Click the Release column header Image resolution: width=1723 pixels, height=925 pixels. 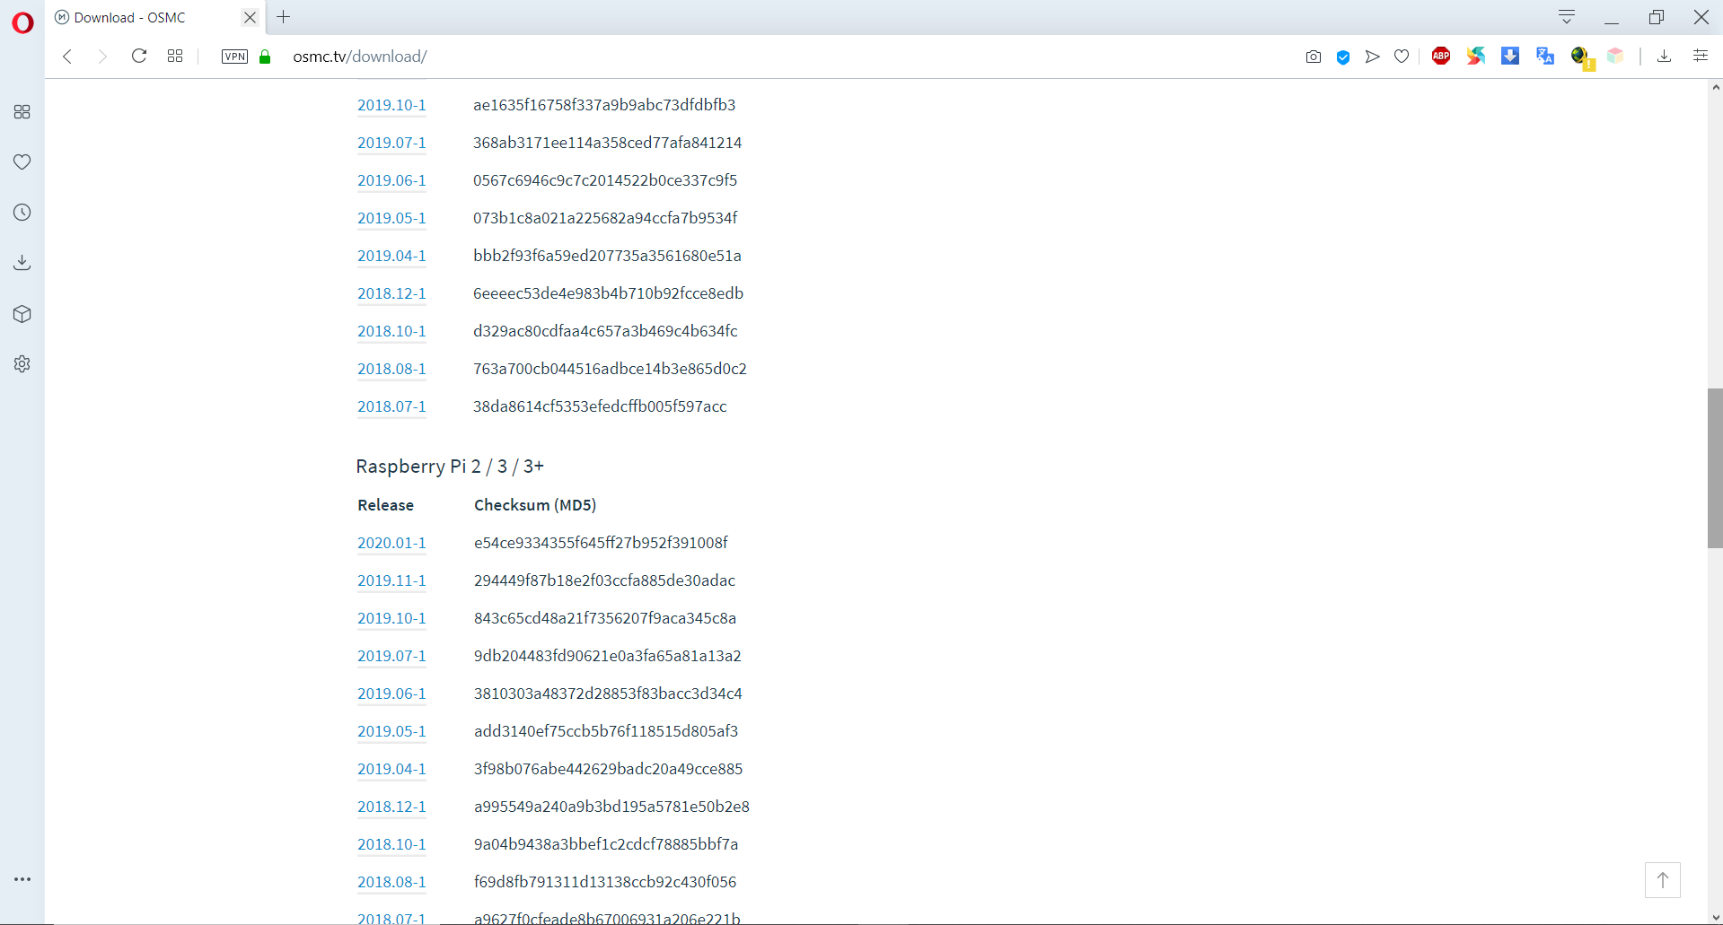coord(385,505)
